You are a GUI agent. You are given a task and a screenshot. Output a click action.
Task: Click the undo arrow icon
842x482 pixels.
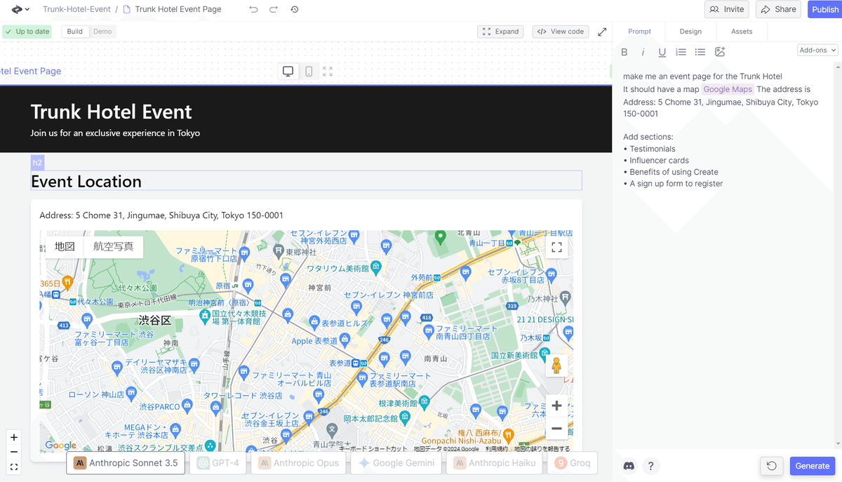[x=253, y=9]
